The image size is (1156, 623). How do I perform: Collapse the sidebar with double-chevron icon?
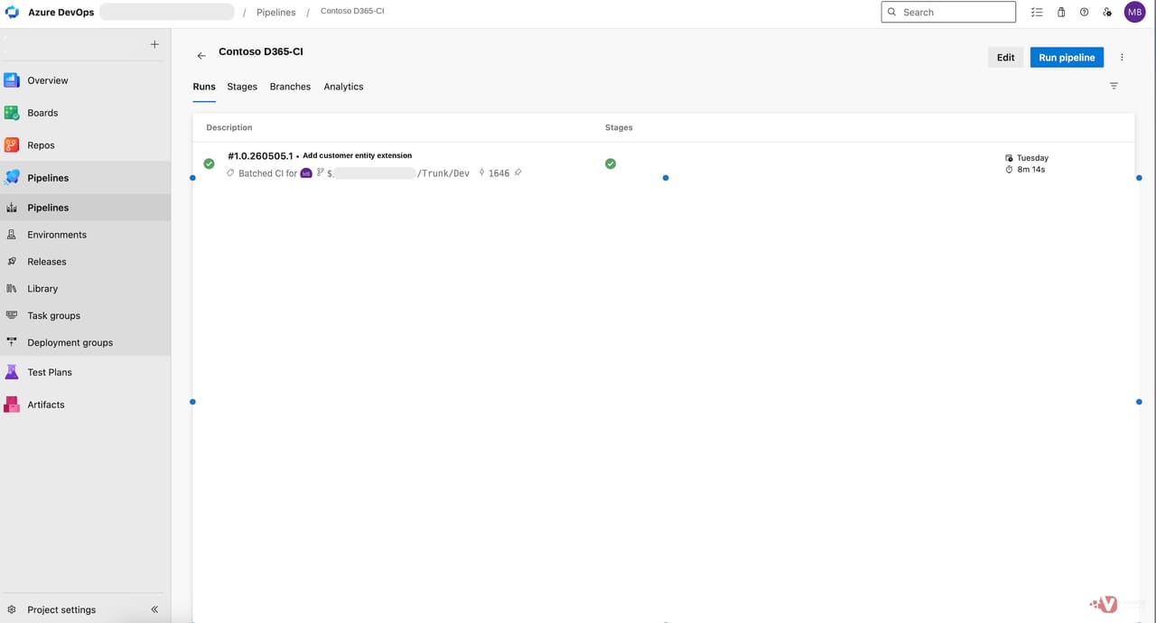(154, 609)
